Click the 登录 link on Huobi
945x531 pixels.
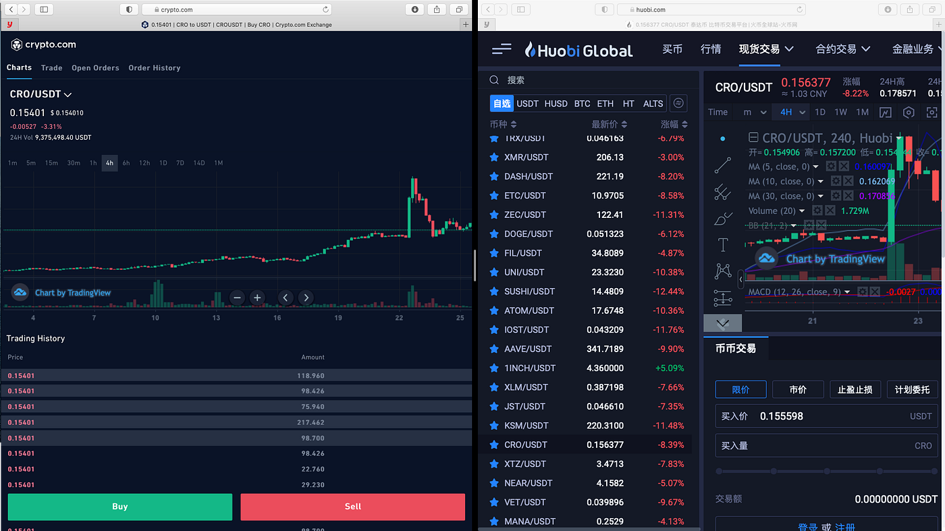click(808, 527)
